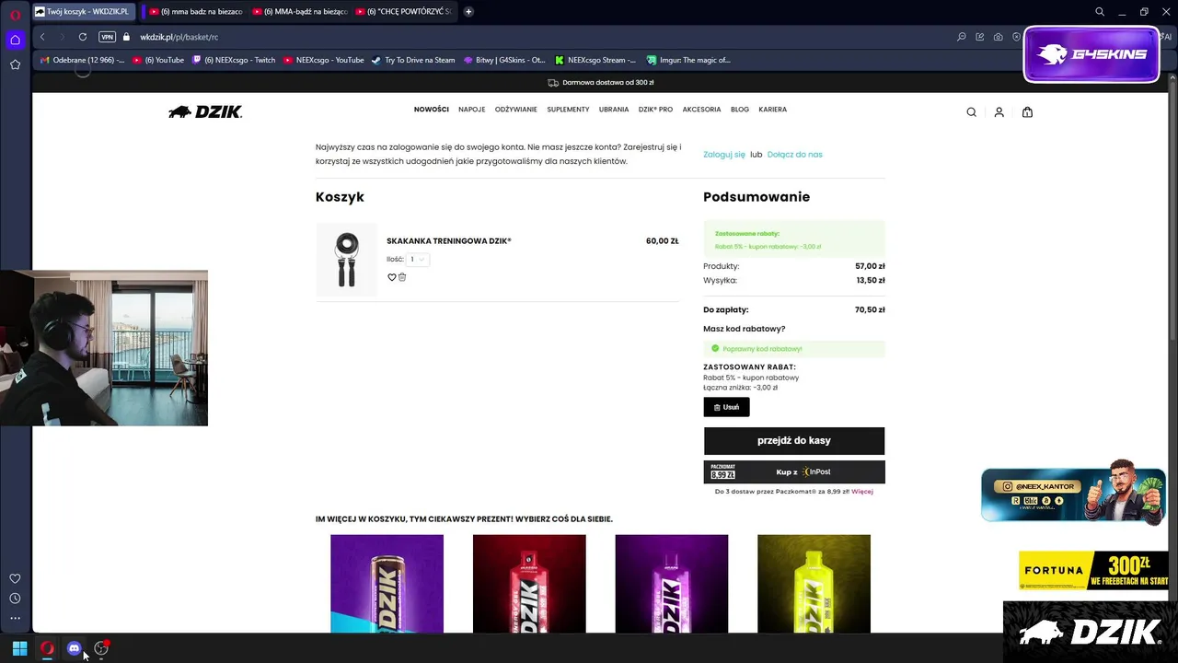Open the '(6) YouTube' bookmark
Viewport: 1178px width, 663px height.
tap(158, 60)
